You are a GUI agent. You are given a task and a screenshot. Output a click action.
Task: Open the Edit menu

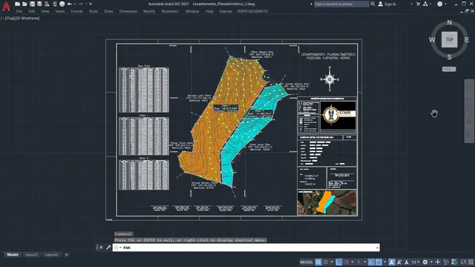(31, 11)
